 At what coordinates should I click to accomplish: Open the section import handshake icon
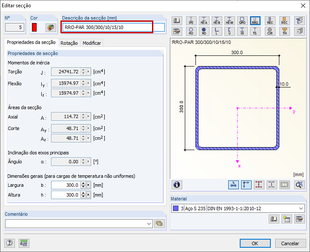pos(177,31)
